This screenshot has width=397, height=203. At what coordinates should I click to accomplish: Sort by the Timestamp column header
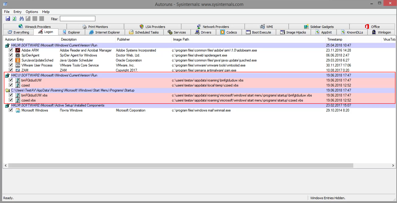(x=335, y=39)
